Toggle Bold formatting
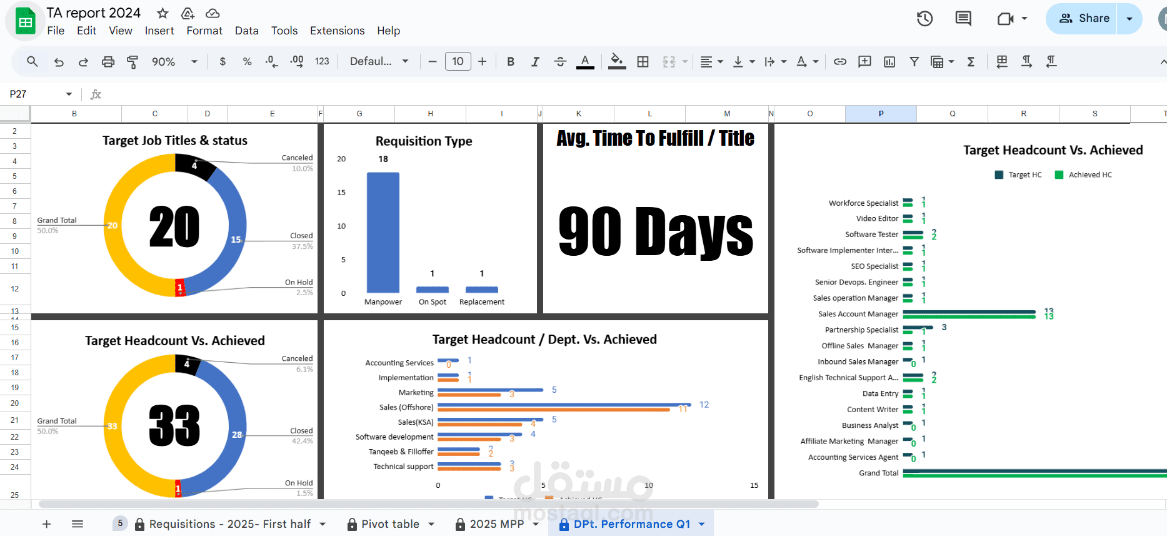This screenshot has height=536, width=1167. 511,61
